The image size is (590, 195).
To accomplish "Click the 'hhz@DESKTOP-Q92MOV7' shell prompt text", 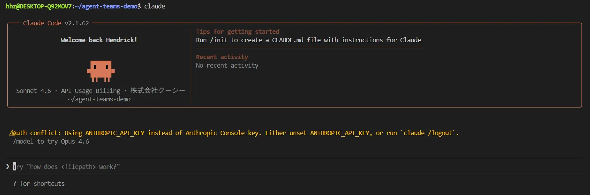I will pos(39,6).
